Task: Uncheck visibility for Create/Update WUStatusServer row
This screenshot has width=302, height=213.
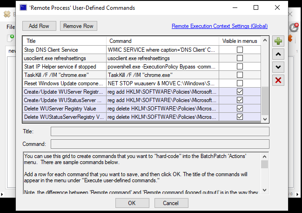Action: pos(240,100)
